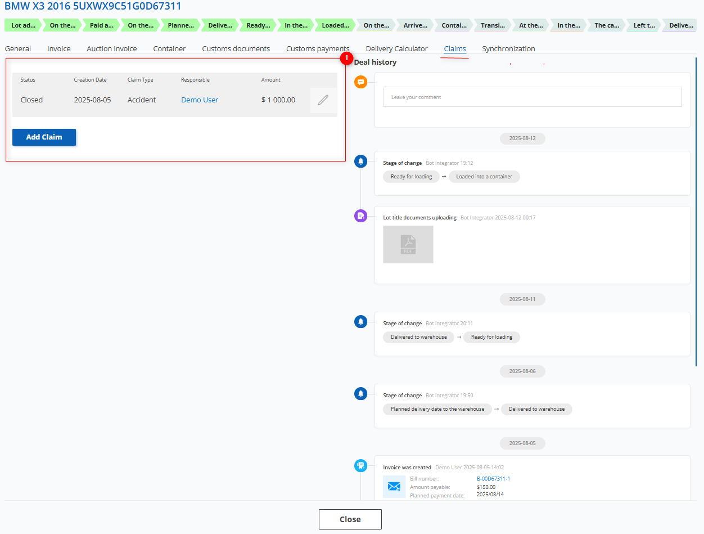This screenshot has height=534, width=704.
Task: Select the 'Left t...' stage step
Action: click(644, 25)
